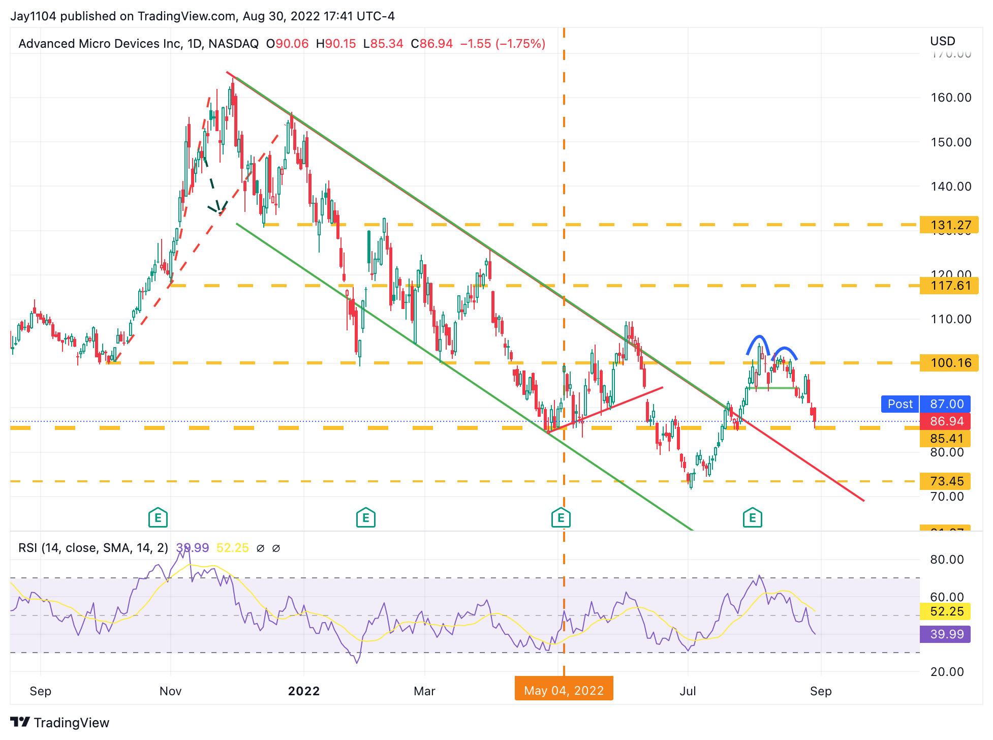
Task: Click the earnings E marker near August
Action: [x=753, y=518]
